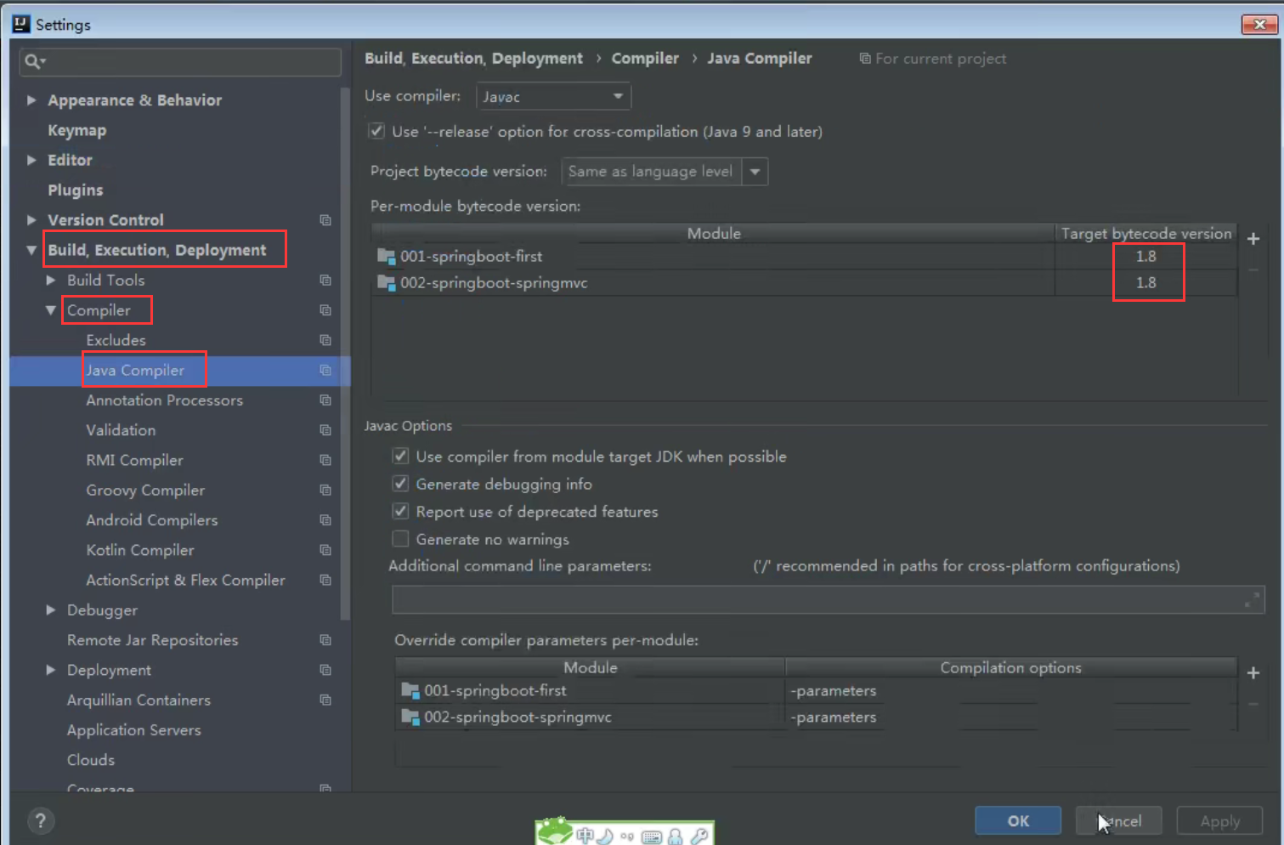Screen dimensions: 1284x845
Task: Click the project-level icon beside RMI Compiler
Action: [x=325, y=460]
